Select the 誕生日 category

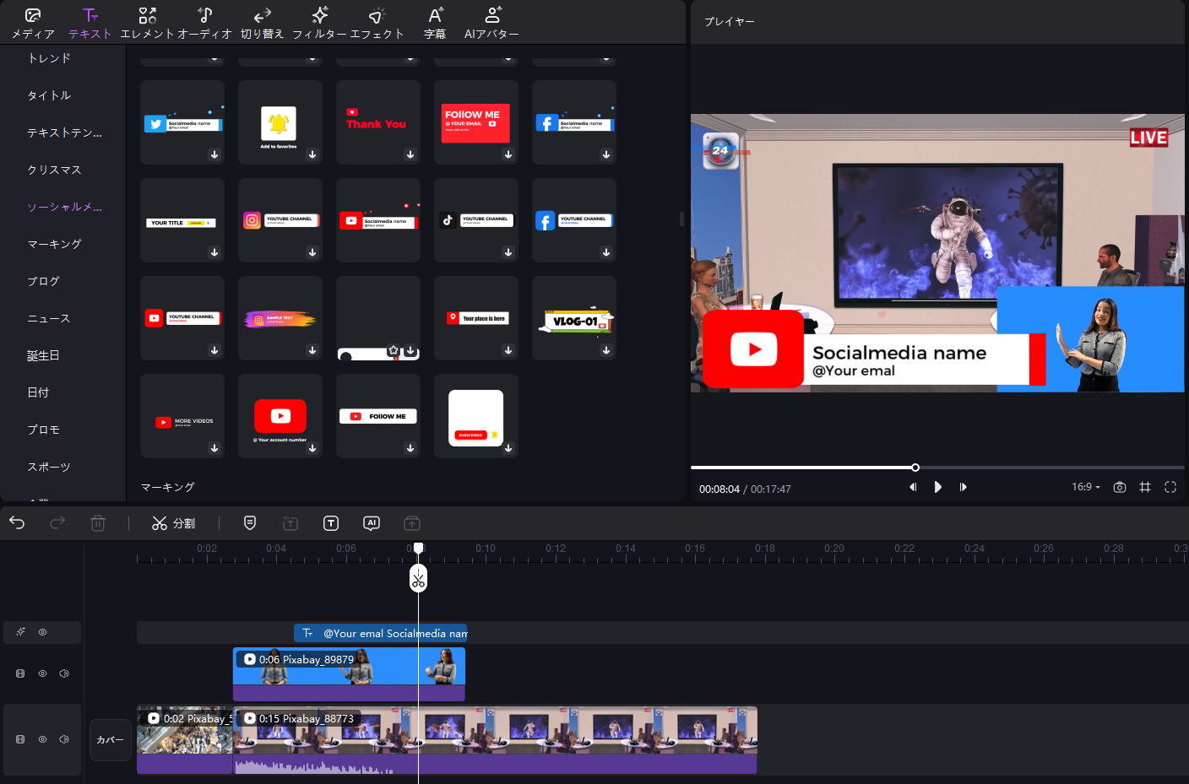click(x=43, y=355)
